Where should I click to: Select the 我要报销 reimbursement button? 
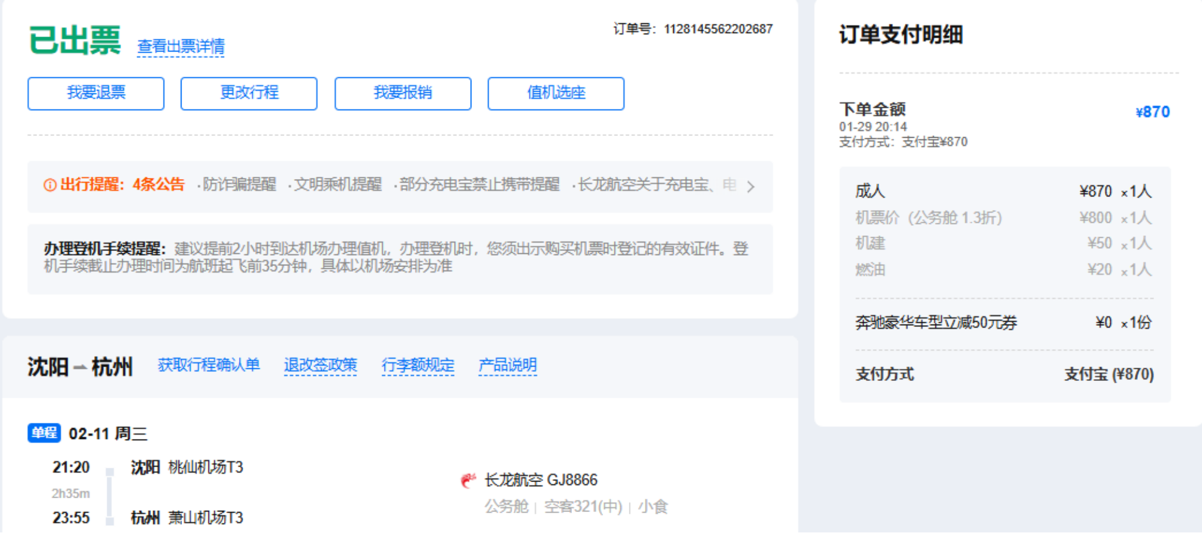[x=402, y=93]
